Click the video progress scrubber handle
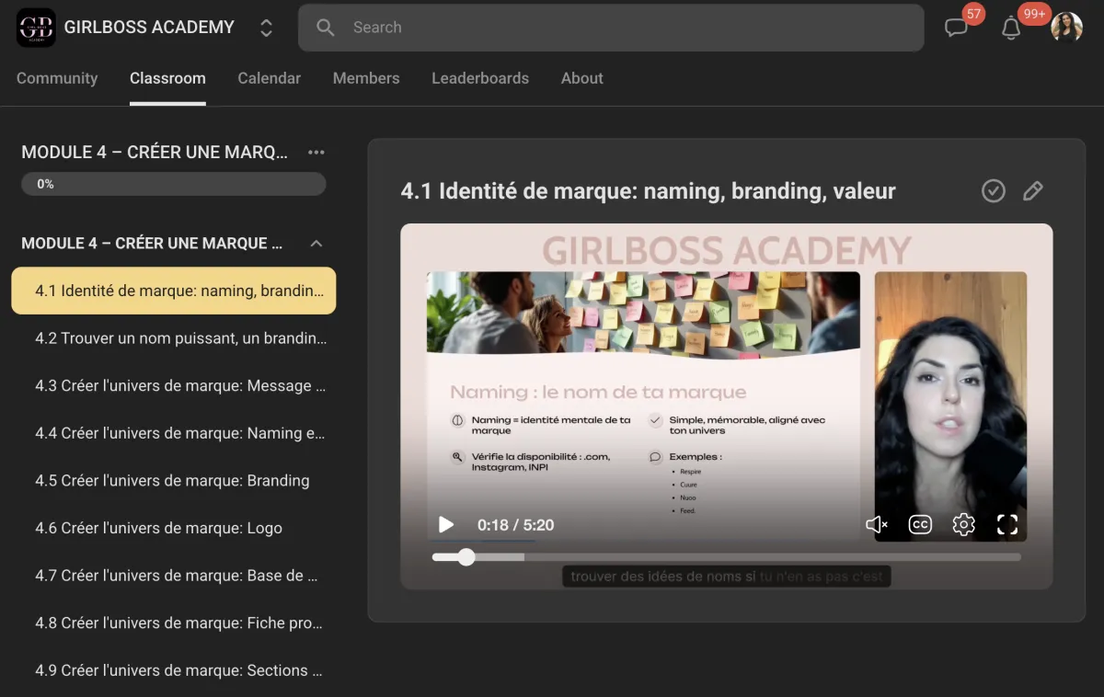1104x697 pixels. pyautogui.click(x=466, y=556)
